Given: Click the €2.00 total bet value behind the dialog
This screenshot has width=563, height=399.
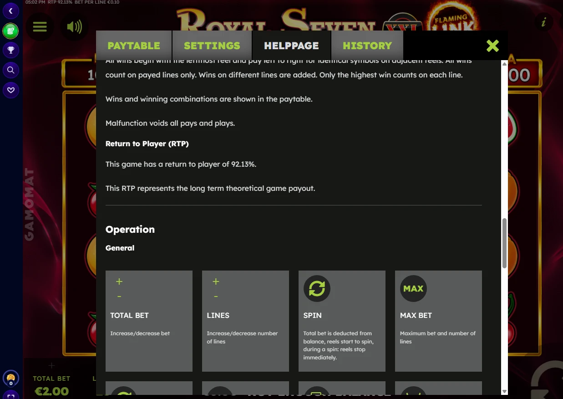Looking at the screenshot, I should click(x=51, y=391).
